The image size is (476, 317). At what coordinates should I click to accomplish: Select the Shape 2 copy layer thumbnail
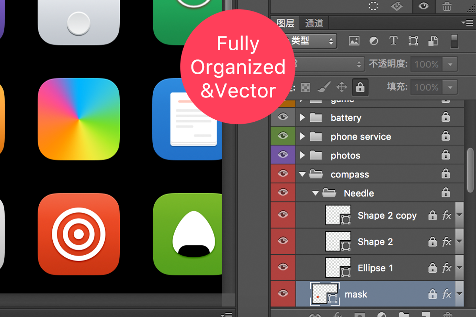click(x=338, y=215)
